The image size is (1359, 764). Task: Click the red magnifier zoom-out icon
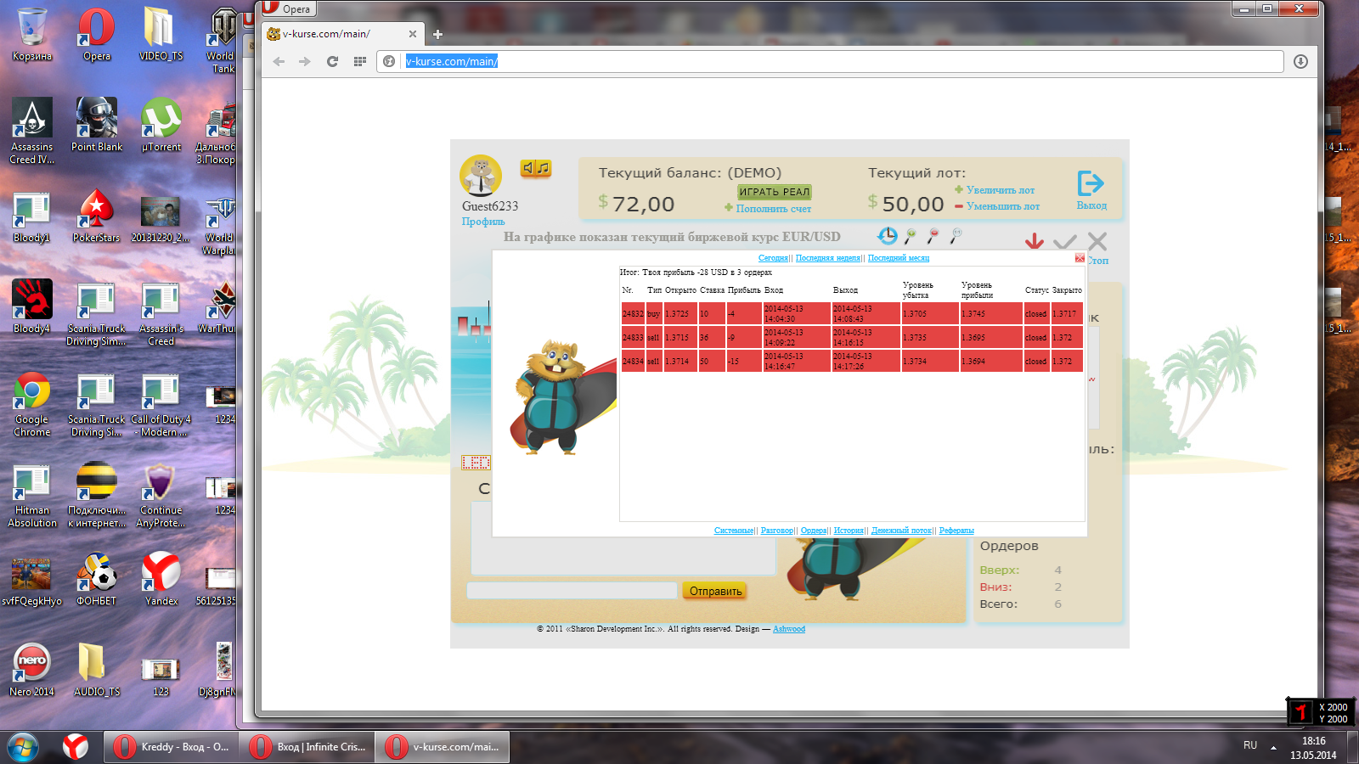pyautogui.click(x=933, y=235)
